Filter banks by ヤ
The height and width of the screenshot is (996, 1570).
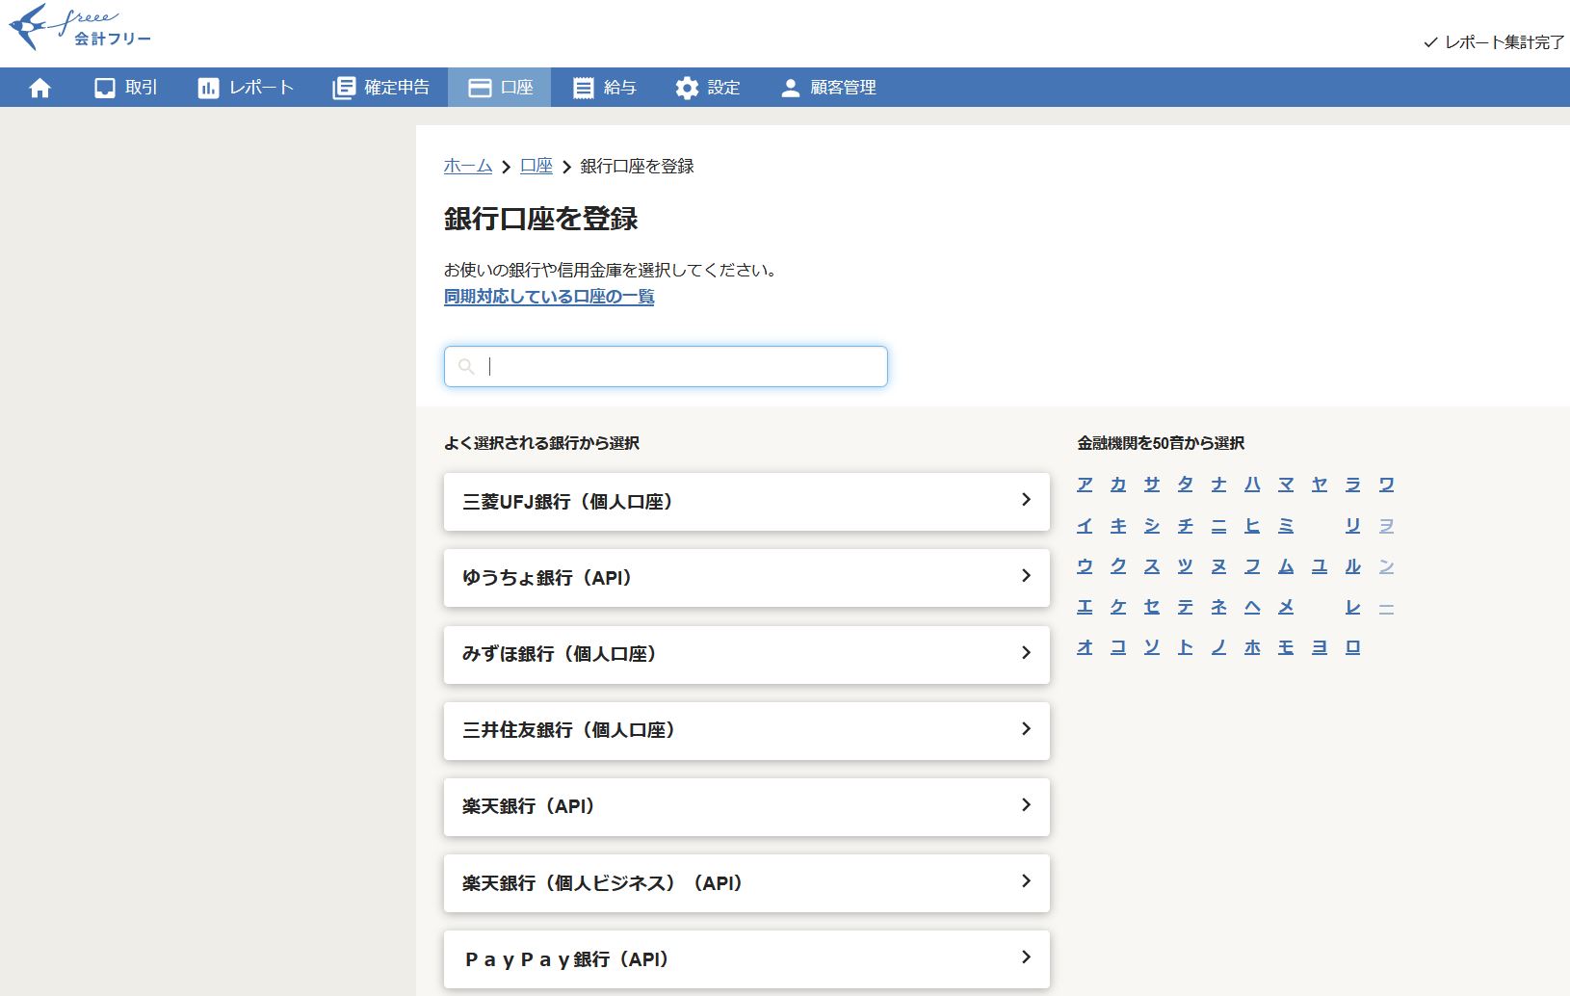pyautogui.click(x=1320, y=485)
